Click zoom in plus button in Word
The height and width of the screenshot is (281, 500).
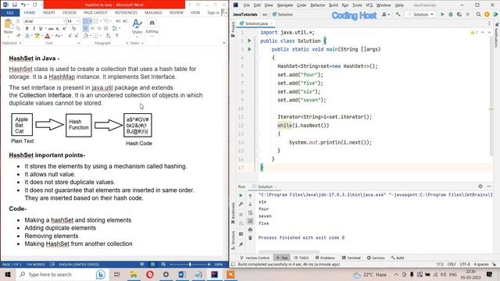click(x=209, y=265)
